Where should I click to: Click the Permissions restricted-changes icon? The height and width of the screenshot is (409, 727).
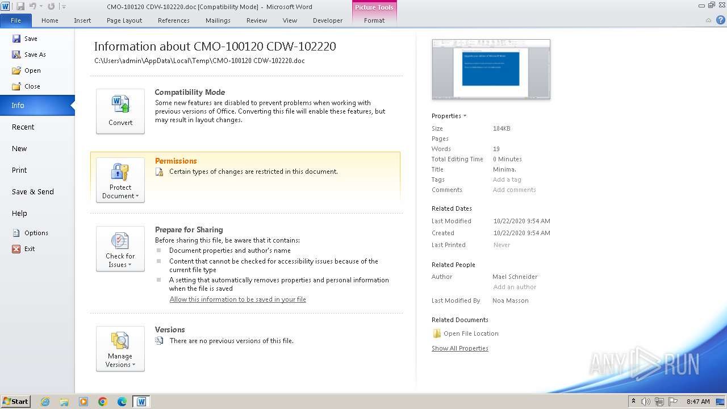[160, 172]
